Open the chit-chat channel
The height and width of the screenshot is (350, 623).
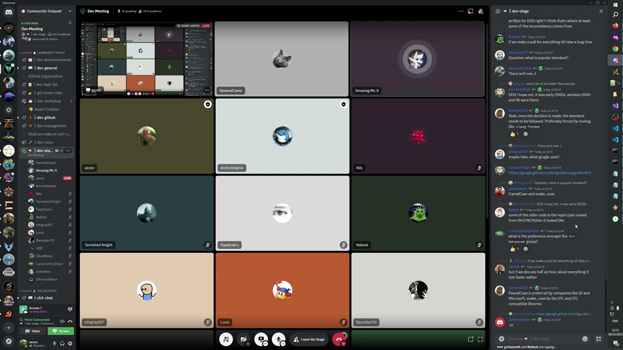47,298
